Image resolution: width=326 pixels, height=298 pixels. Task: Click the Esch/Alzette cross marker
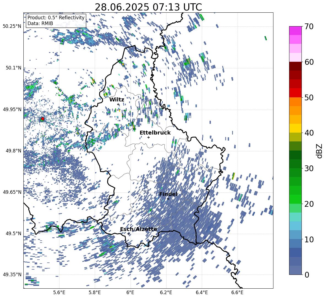click(129, 234)
